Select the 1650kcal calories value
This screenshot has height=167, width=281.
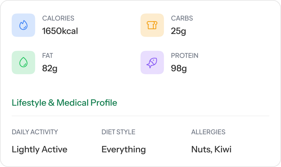click(60, 31)
